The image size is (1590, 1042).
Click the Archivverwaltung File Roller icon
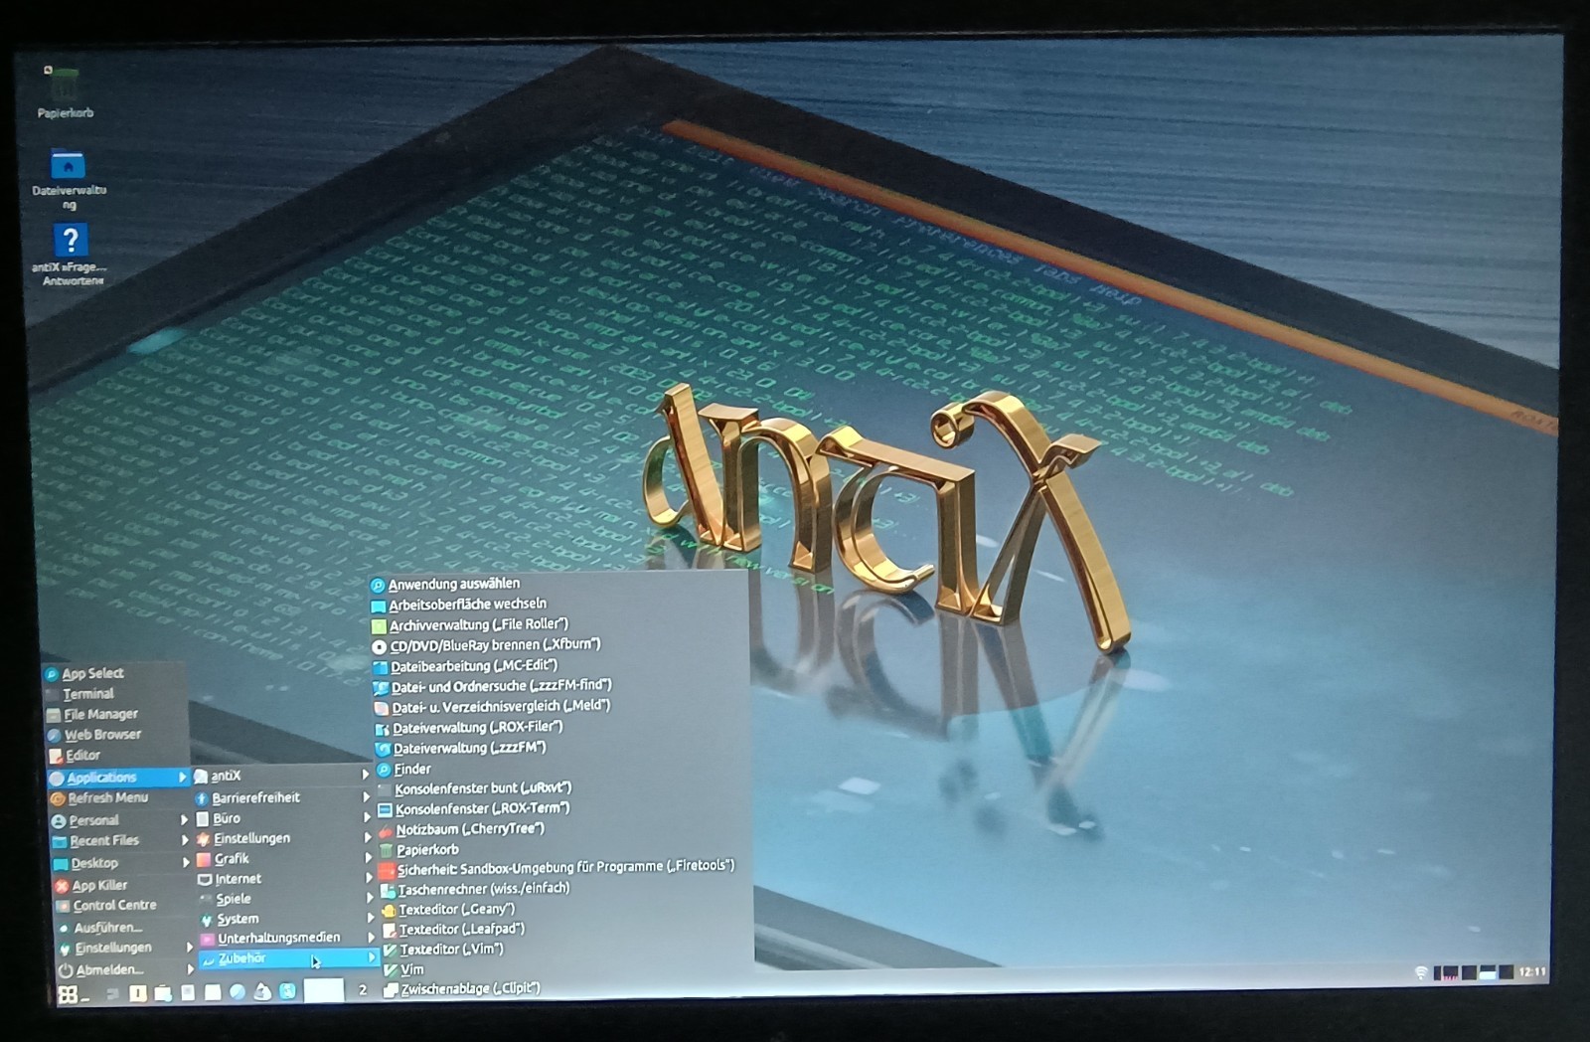(x=379, y=626)
